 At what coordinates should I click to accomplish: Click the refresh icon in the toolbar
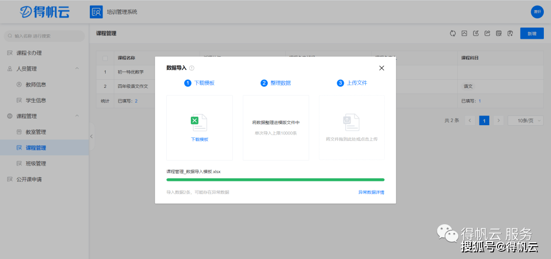coord(453,34)
